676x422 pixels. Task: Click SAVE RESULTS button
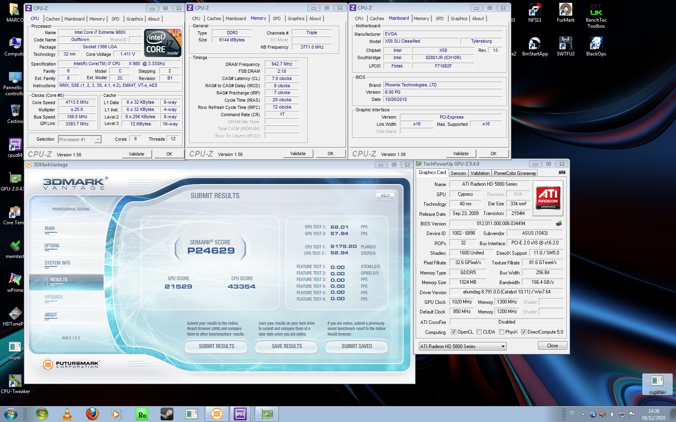pos(286,346)
